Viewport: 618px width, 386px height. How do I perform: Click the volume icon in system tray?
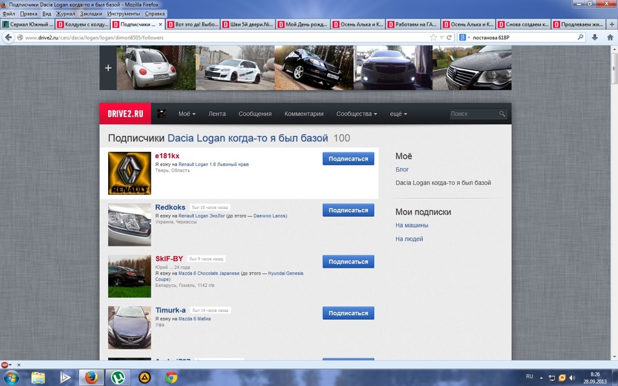572,378
